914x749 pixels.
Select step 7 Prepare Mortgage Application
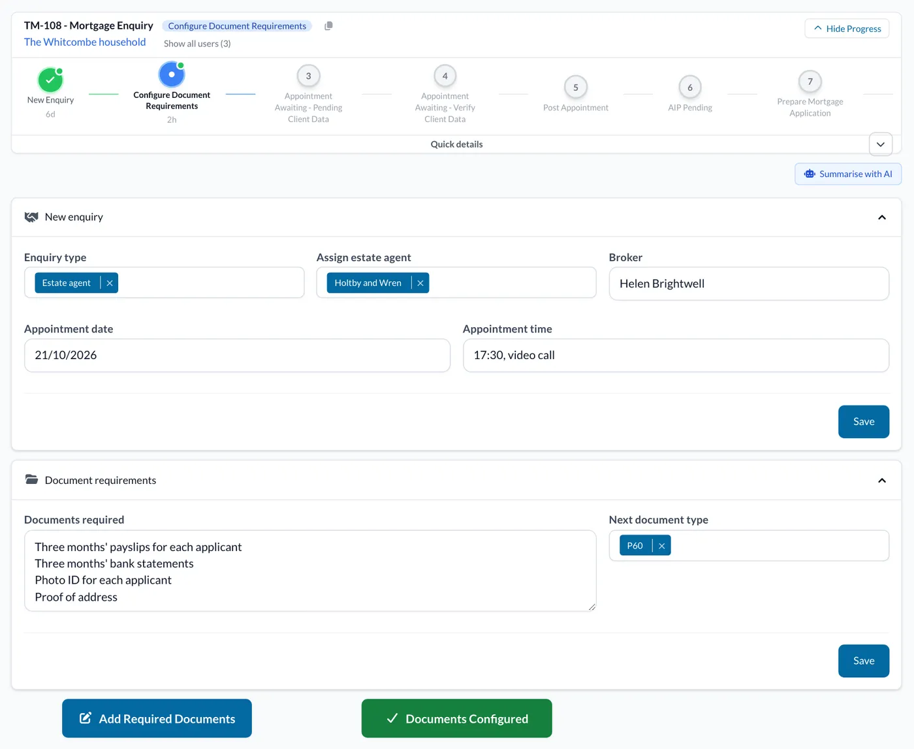(x=810, y=82)
